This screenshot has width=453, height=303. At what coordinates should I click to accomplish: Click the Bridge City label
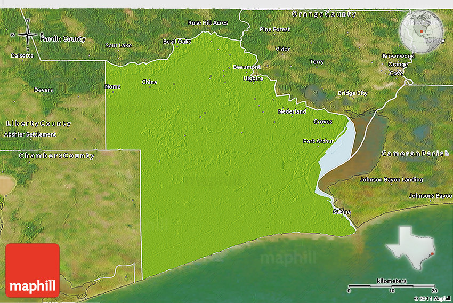click(352, 93)
